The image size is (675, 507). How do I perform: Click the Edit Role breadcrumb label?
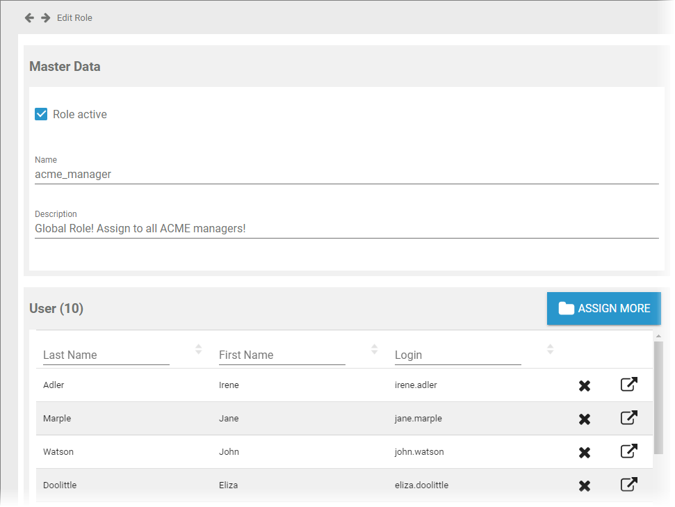pyautogui.click(x=74, y=17)
